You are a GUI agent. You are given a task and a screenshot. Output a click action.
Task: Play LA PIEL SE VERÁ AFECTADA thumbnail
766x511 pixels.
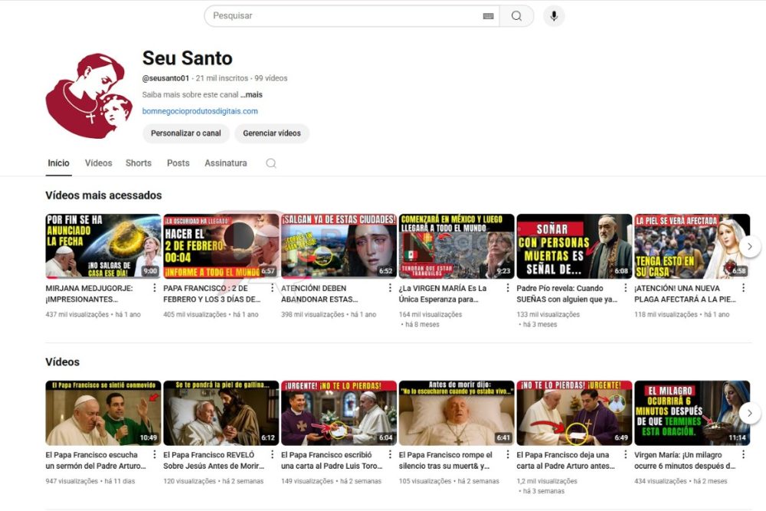click(x=692, y=246)
